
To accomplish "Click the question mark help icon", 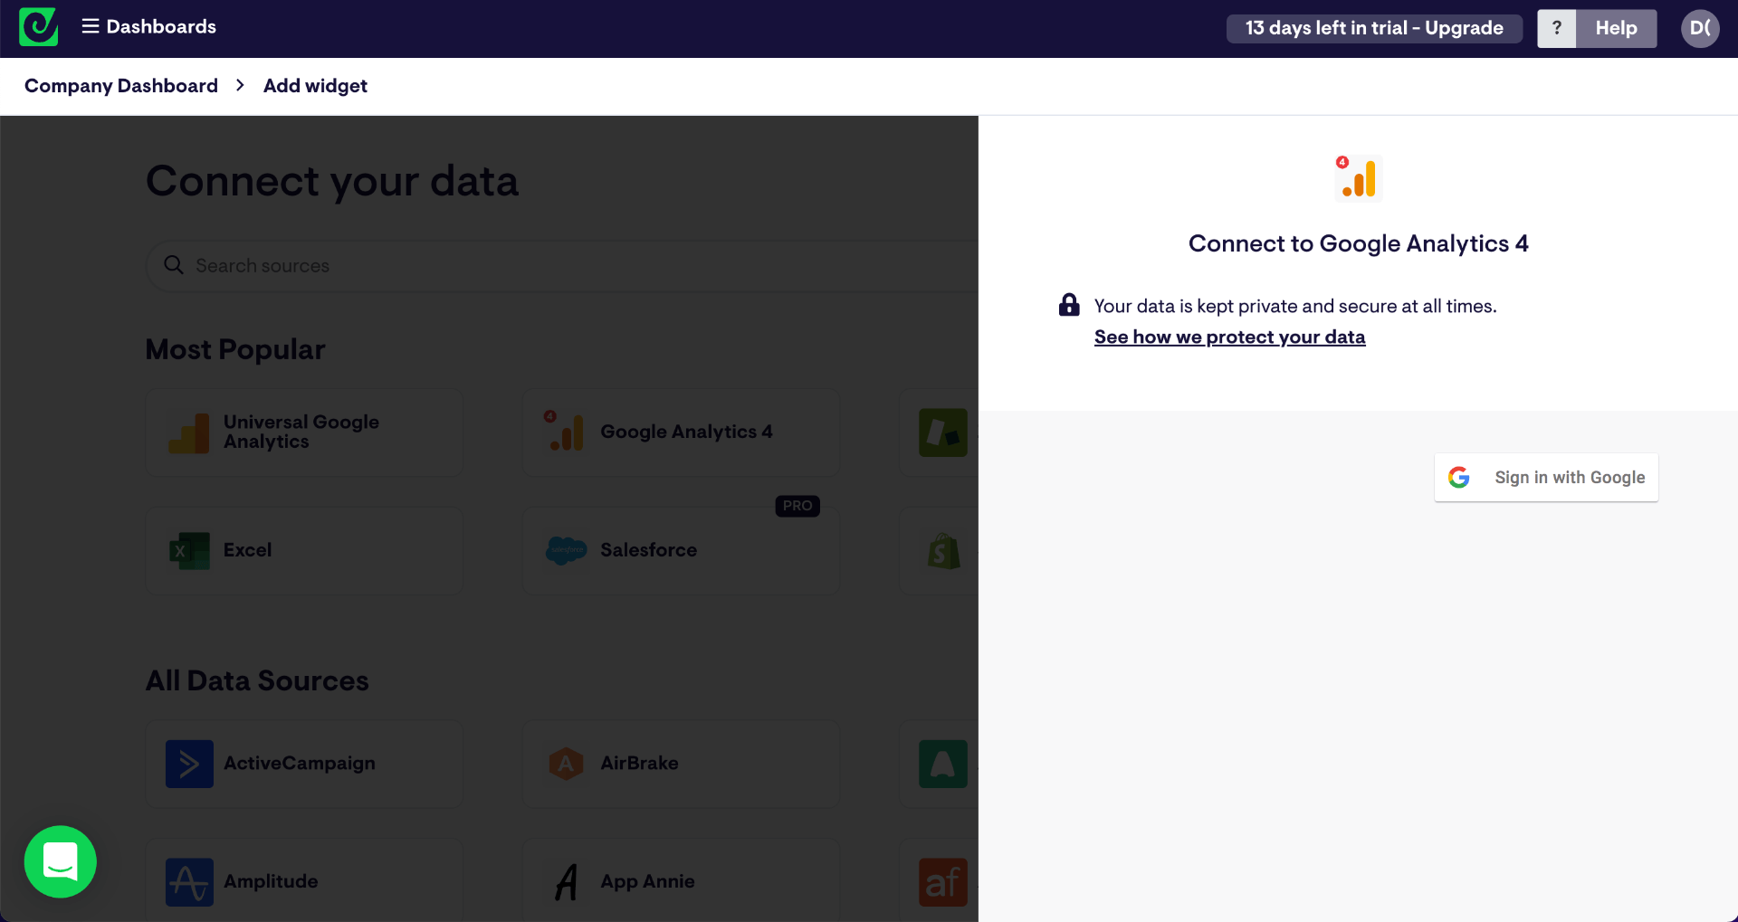I will click(x=1556, y=28).
